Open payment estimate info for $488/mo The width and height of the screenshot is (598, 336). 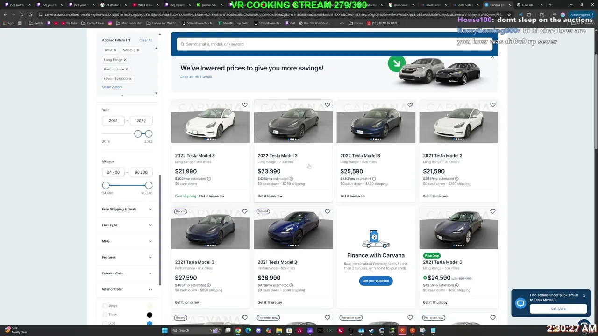209,285
